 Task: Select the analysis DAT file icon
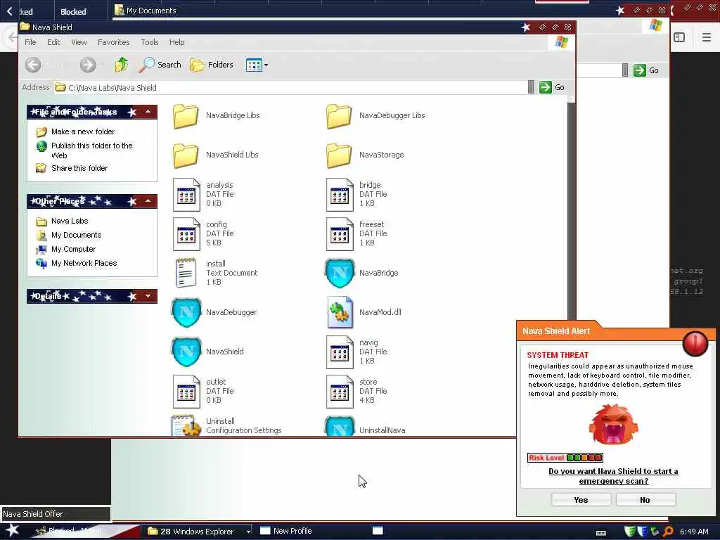[x=186, y=195]
